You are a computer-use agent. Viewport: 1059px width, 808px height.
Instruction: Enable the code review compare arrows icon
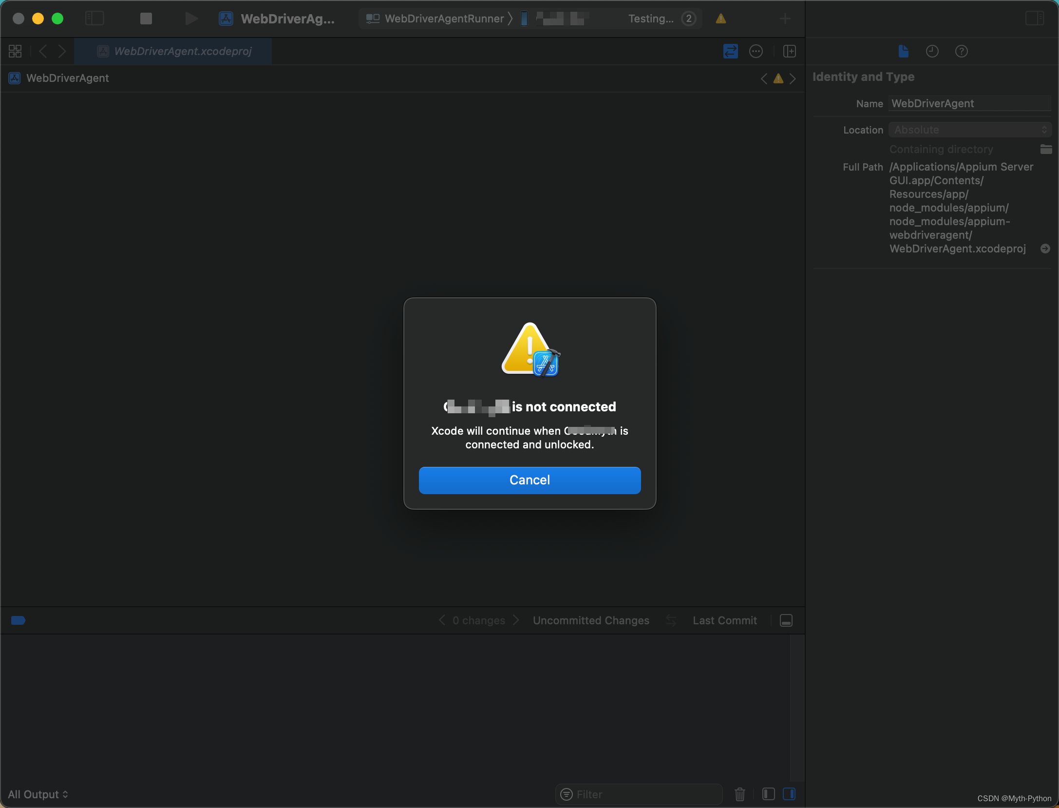click(730, 51)
